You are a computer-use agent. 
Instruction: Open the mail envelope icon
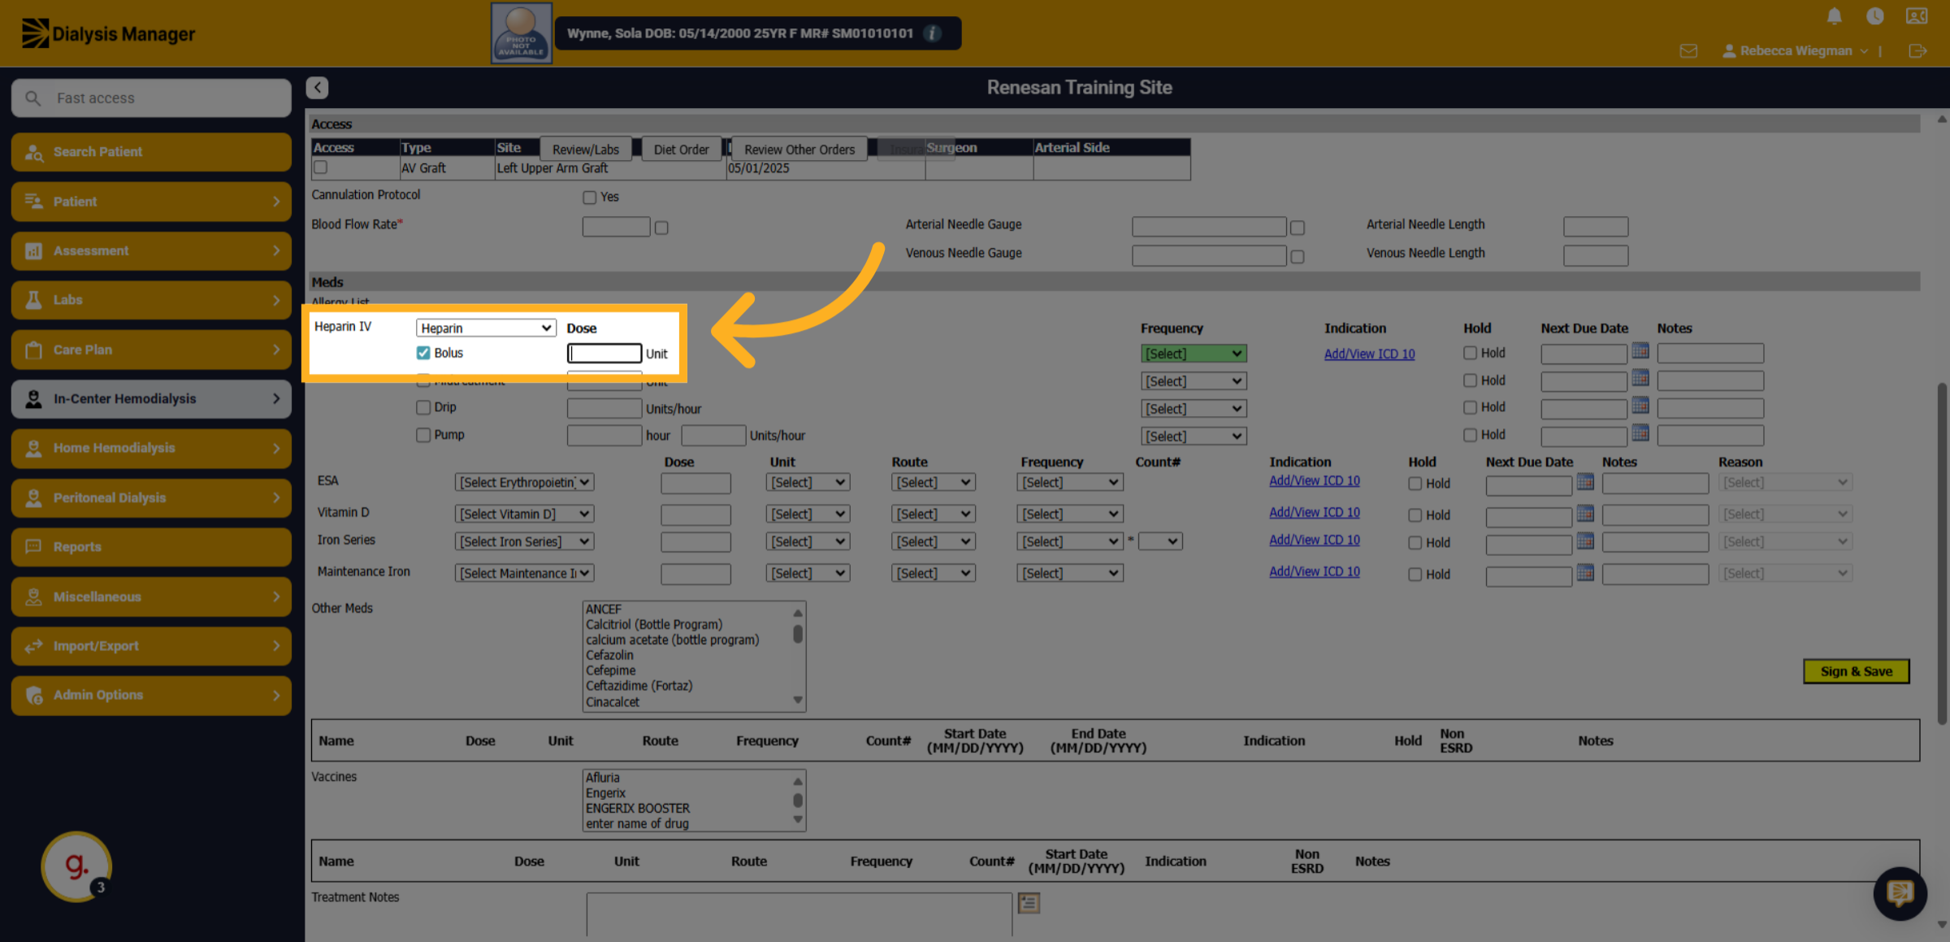coord(1688,51)
